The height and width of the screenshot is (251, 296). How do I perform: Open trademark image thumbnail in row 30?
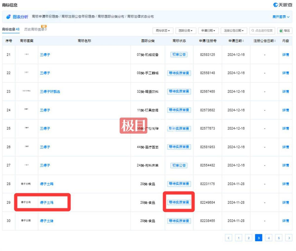tap(26, 221)
